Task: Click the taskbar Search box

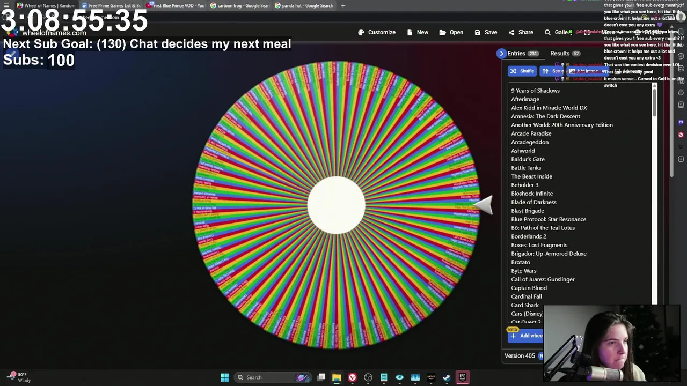Action: (272, 377)
